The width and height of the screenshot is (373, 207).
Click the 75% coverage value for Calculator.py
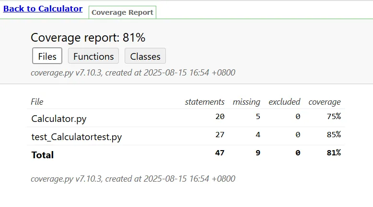(334, 117)
